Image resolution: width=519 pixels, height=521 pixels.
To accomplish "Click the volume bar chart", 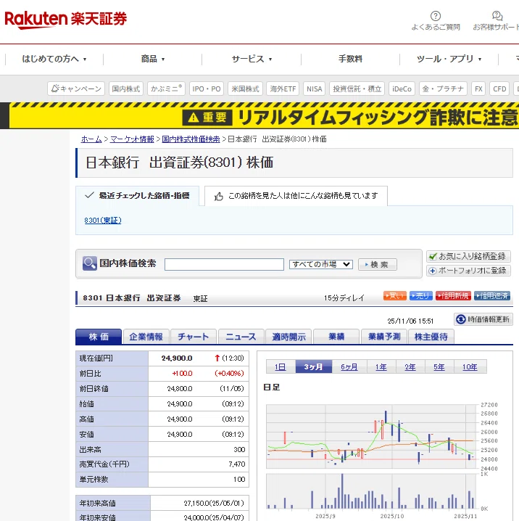I will coord(372,491).
